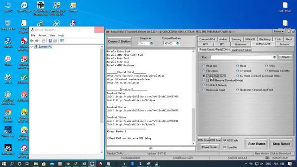Collapse the Zameer-PC tree node
This screenshot has height=167, width=297.
coord(32,46)
